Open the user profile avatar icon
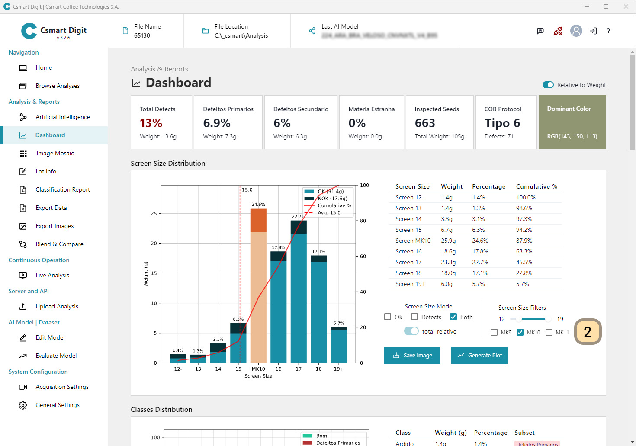This screenshot has height=446, width=636. (576, 31)
